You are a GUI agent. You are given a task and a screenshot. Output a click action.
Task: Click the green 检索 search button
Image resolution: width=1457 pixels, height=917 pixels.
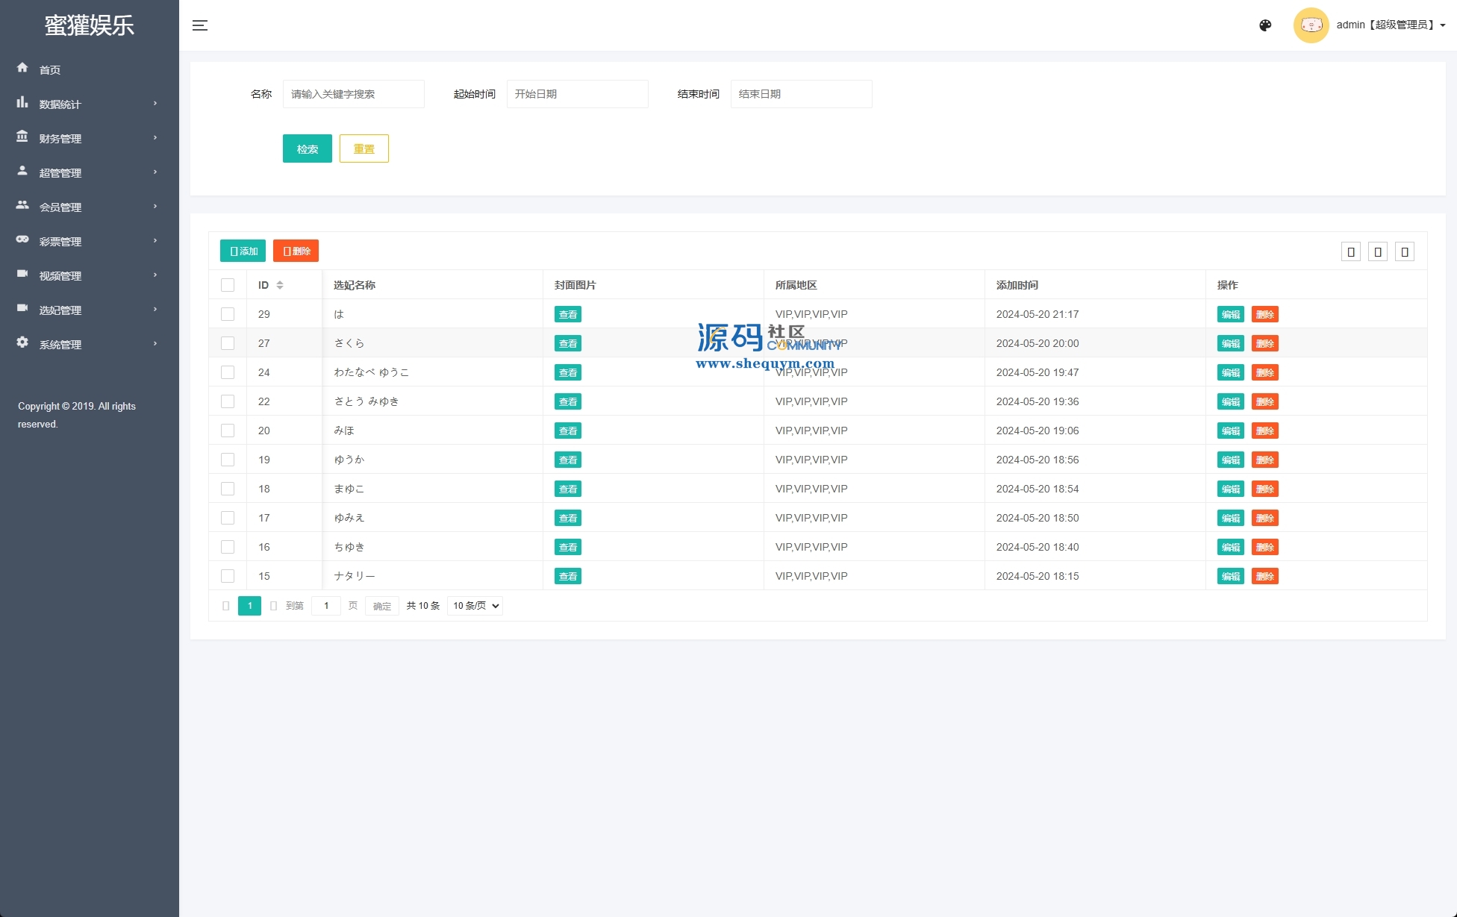pos(307,148)
